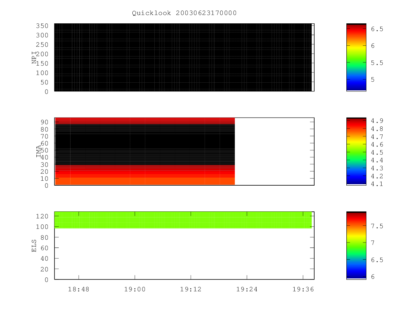Click the 4.4 value on IMA colorbar

pos(377,160)
